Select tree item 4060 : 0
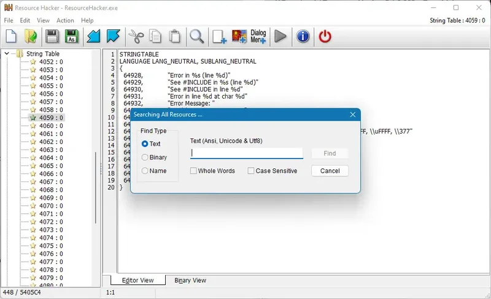The width and height of the screenshot is (491, 299). tap(51, 126)
